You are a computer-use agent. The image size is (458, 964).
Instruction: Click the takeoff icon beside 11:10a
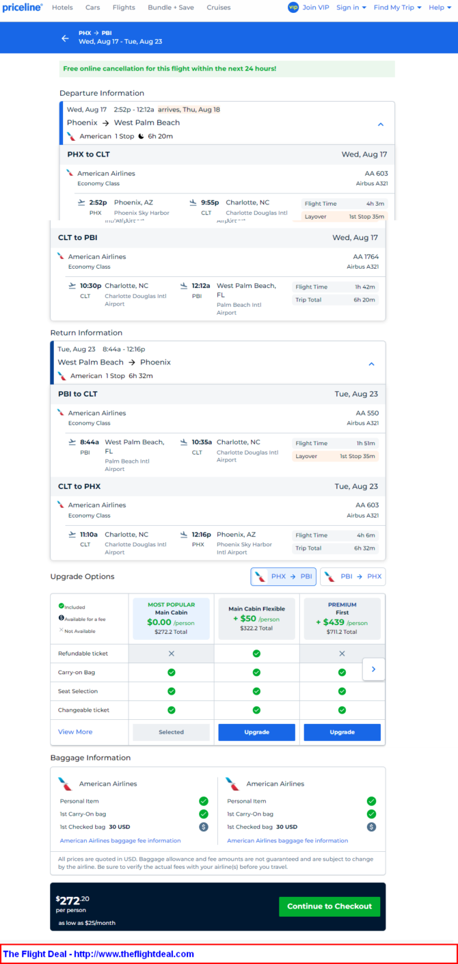tap(72, 535)
